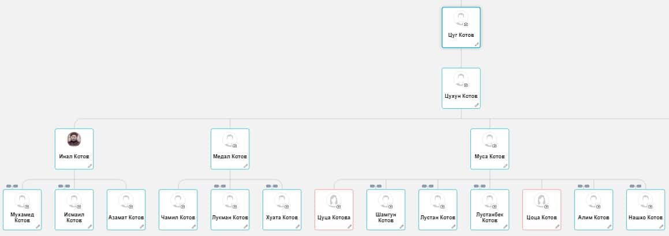The width and height of the screenshot is (669, 236).
Task: Click the pencil icon on Нашхо Котов
Action: pos(661,226)
